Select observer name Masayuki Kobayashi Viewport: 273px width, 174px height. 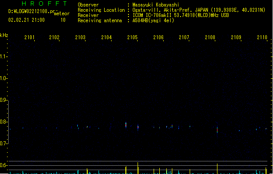(156, 5)
